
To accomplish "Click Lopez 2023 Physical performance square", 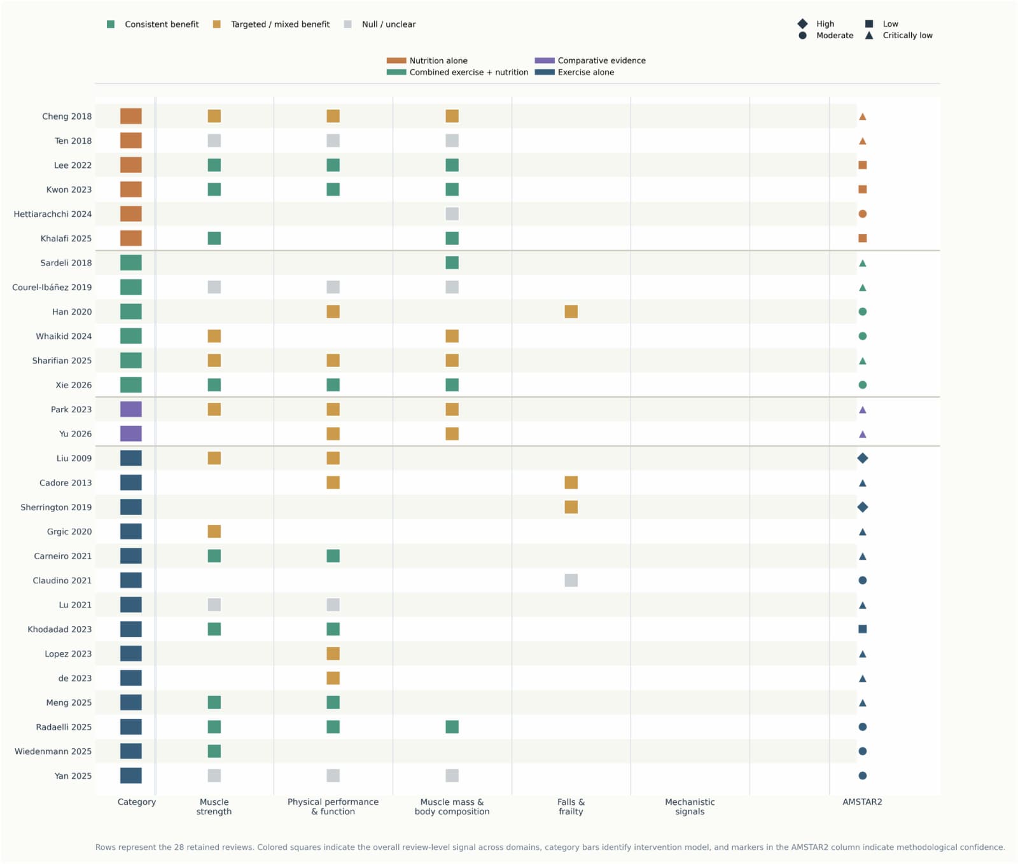I will point(333,653).
